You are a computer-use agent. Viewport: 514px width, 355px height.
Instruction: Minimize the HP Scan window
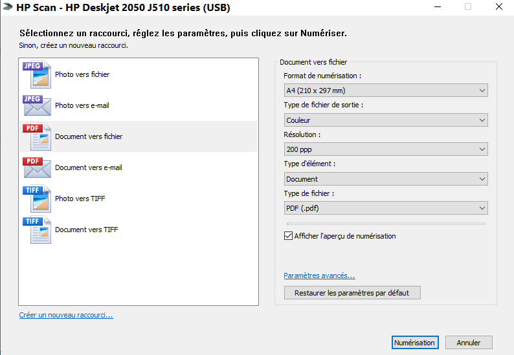[438, 6]
